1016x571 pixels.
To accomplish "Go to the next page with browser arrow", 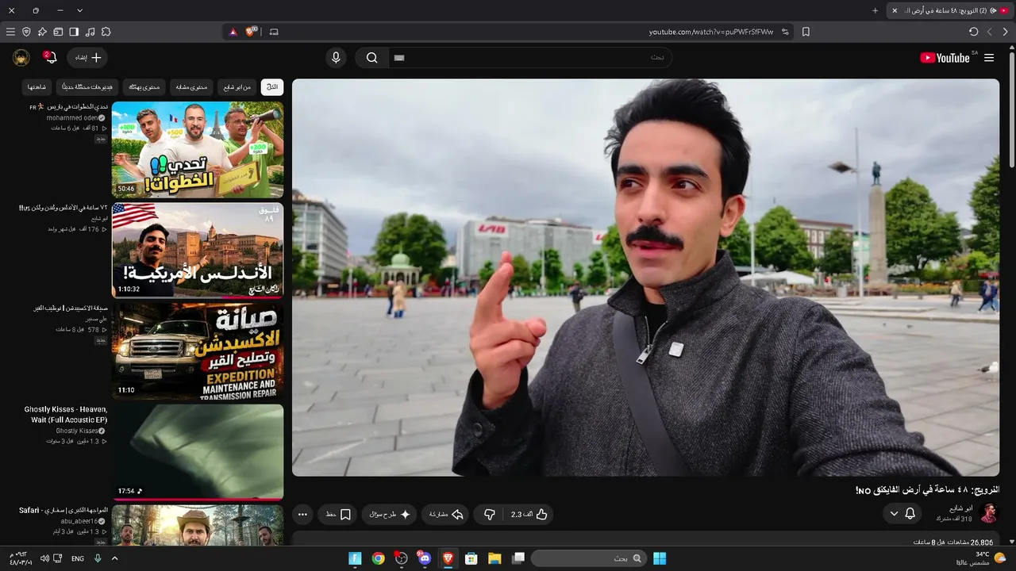I will [x=990, y=32].
